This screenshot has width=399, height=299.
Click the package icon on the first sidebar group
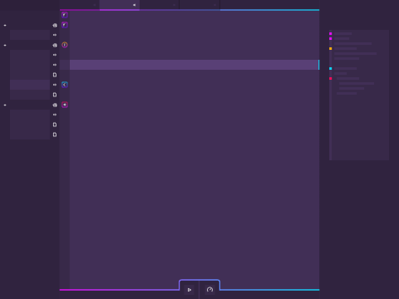click(x=55, y=25)
